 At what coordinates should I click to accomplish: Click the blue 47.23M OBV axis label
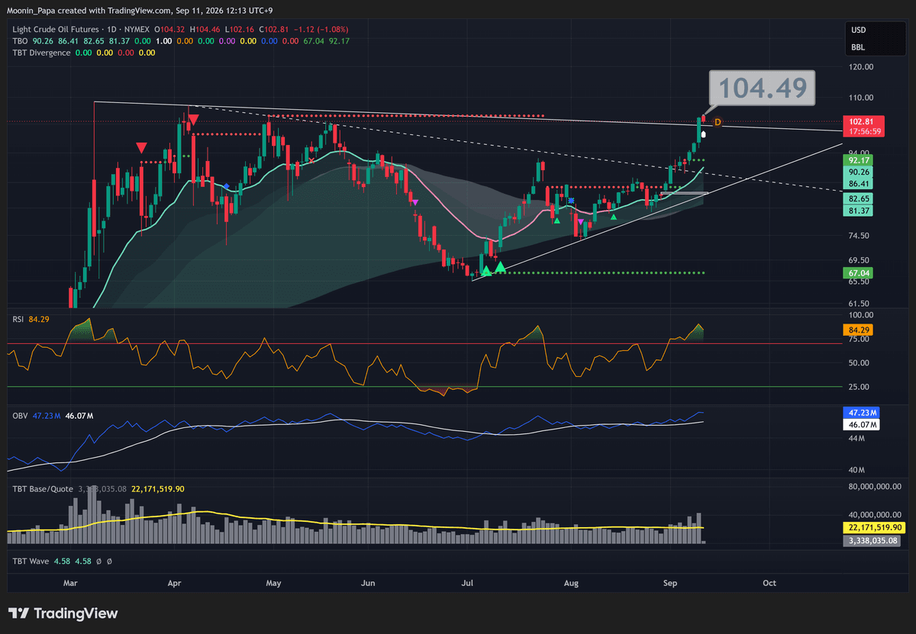coord(862,412)
